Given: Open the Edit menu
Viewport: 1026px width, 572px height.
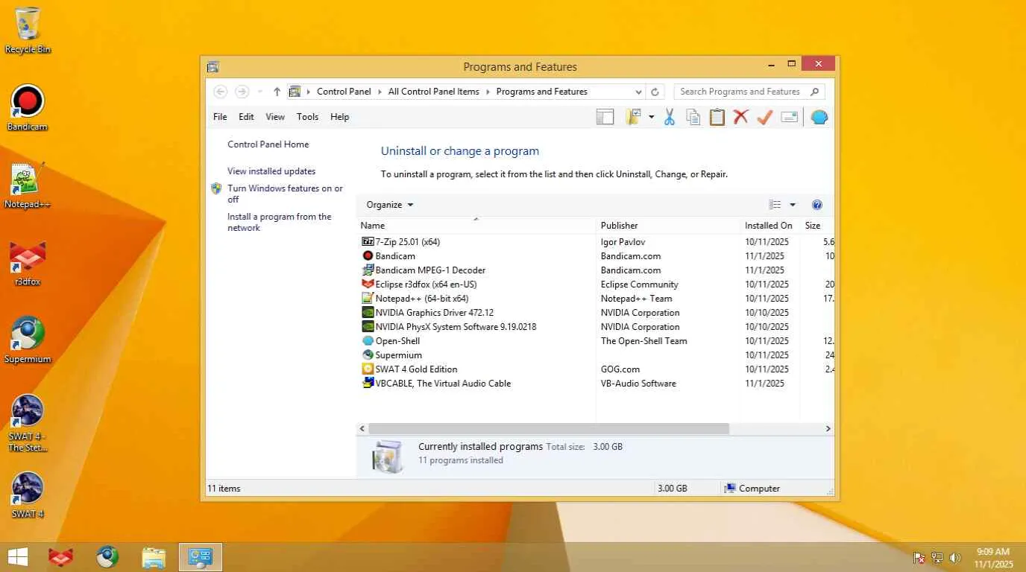Looking at the screenshot, I should click(x=246, y=117).
